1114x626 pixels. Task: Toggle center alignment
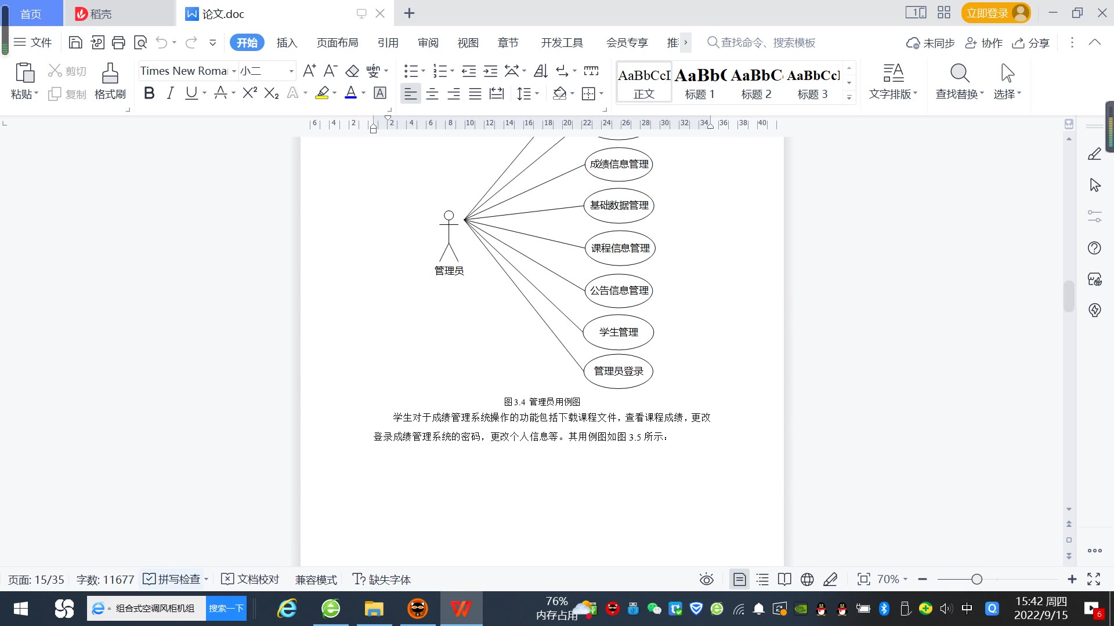(432, 93)
